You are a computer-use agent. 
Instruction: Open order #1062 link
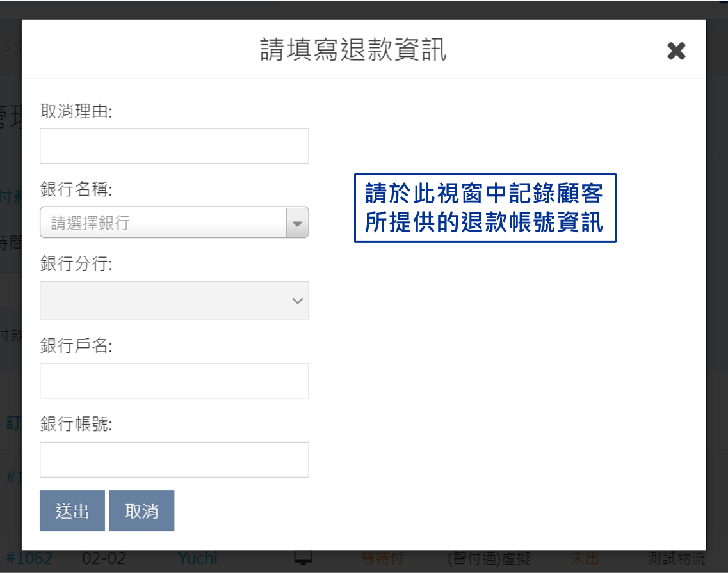coord(28,558)
